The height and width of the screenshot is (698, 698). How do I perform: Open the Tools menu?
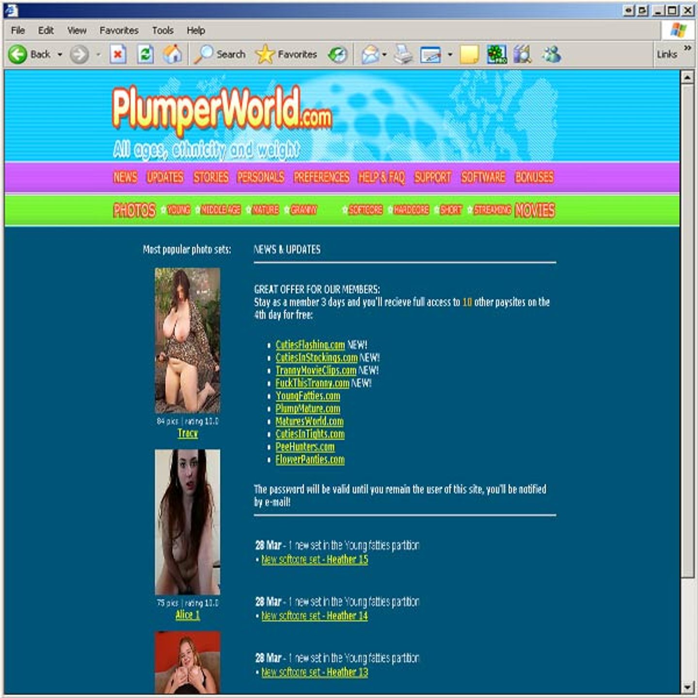coord(162,31)
